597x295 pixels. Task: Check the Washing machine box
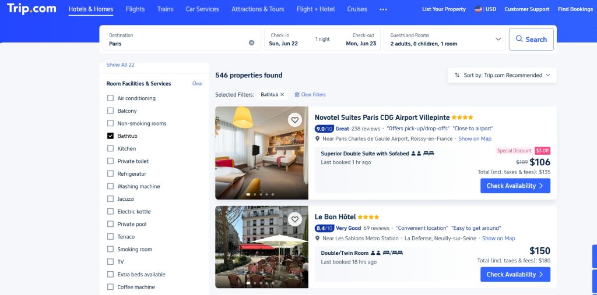(110, 186)
